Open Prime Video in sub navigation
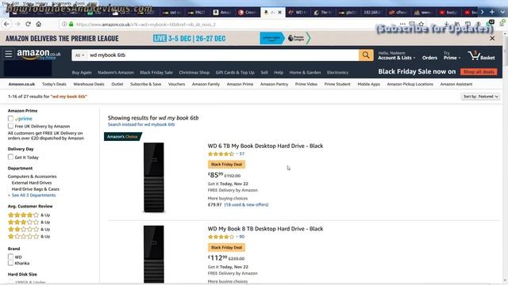 point(306,84)
